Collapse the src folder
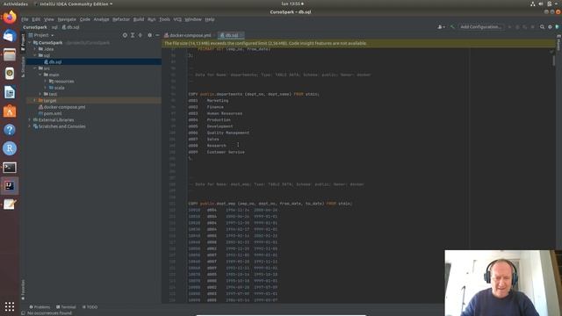Viewport: 562px width, 316px height. click(x=35, y=68)
